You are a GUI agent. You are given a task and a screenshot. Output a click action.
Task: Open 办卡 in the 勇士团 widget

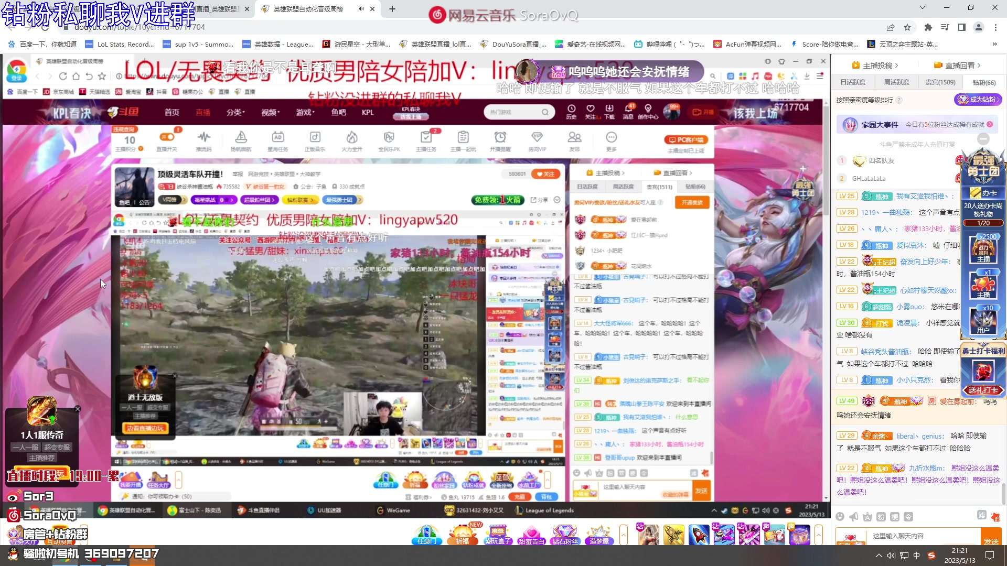(983, 193)
